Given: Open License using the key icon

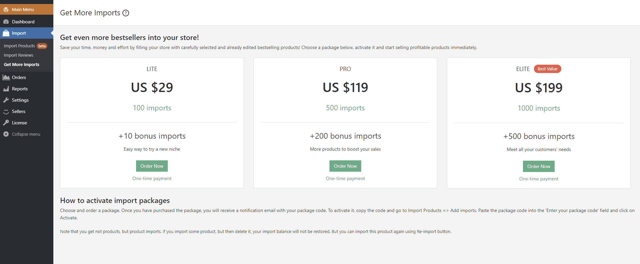Looking at the screenshot, I should pos(7,123).
